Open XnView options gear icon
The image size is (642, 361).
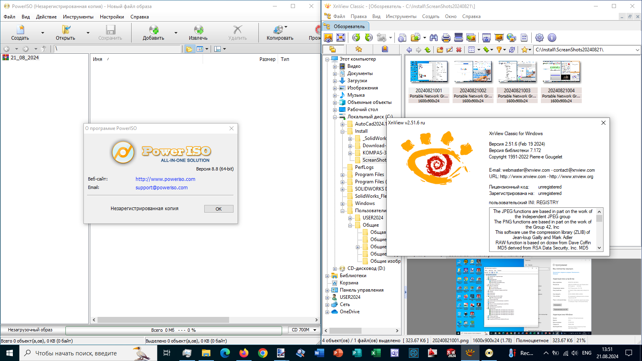pyautogui.click(x=540, y=38)
